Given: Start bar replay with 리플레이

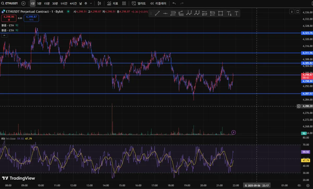Looking at the screenshot, I should 158,3.
